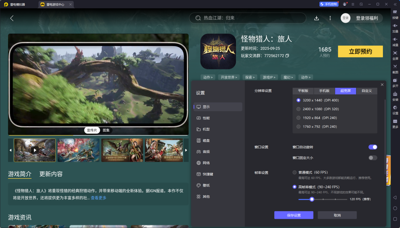Click the download icon beside search bar
Screen dimensions: 400x228
click(316, 18)
